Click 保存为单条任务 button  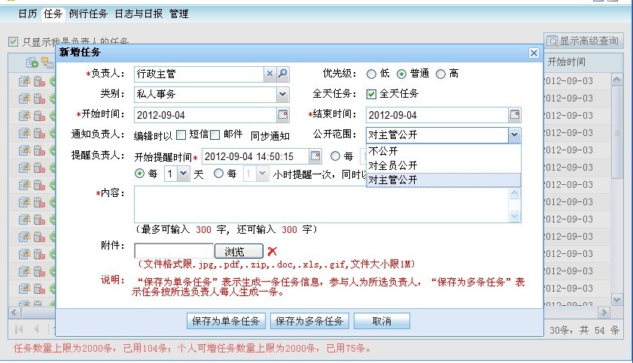(x=226, y=321)
